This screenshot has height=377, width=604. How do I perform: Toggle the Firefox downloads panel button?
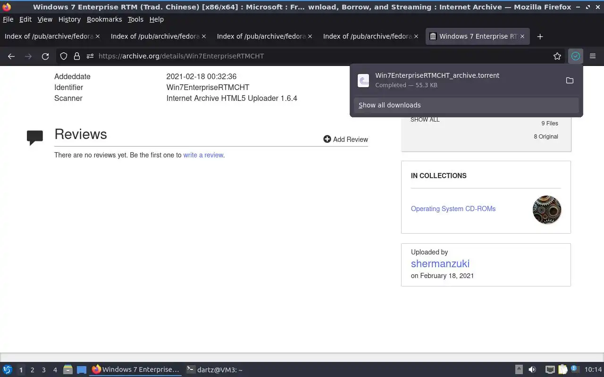pos(576,56)
